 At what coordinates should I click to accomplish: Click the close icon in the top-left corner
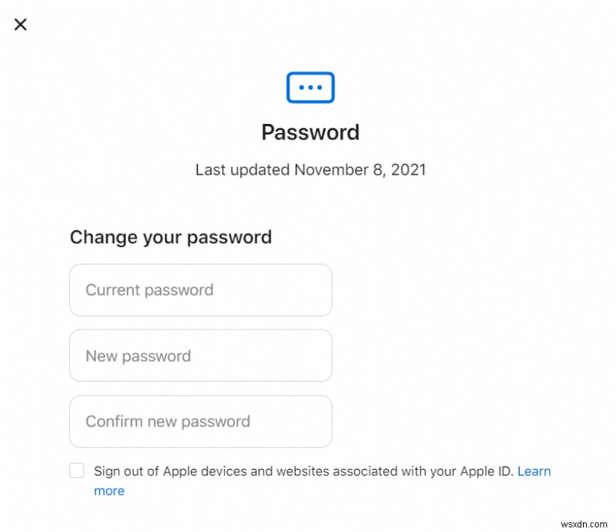(20, 25)
